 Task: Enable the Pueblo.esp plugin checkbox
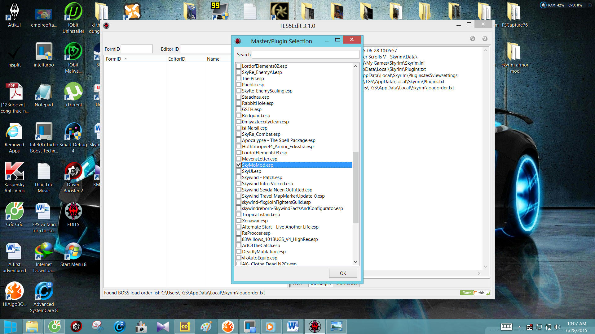coord(239,84)
